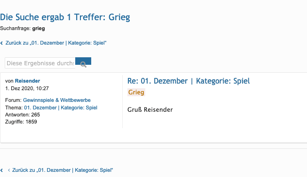Open the thread '01. Dezember | Kategorie: Spiel' beside 'Thema:'
This screenshot has height=177, width=307.
click(x=61, y=108)
